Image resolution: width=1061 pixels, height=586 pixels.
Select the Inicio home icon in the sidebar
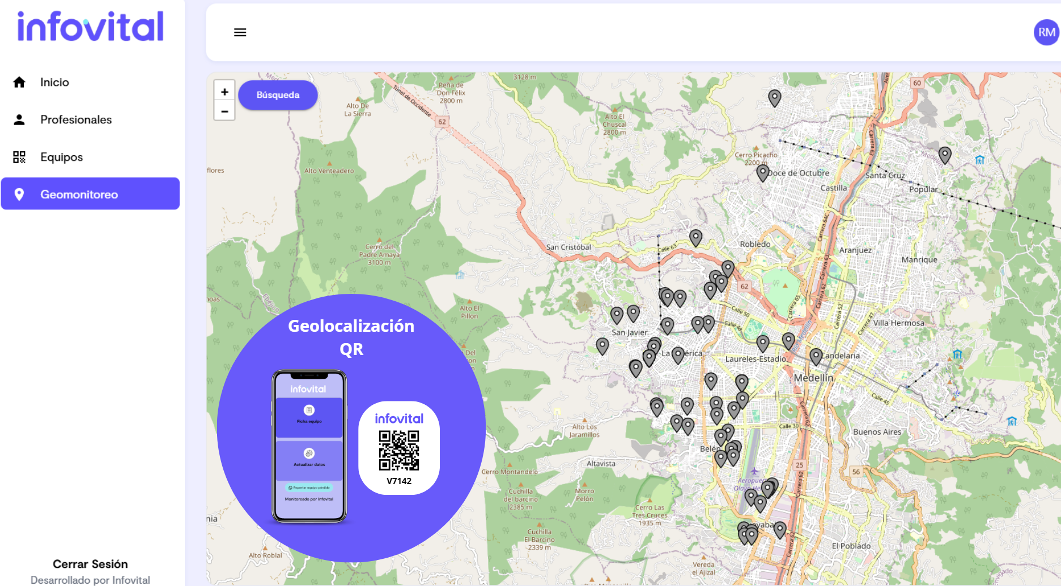19,82
